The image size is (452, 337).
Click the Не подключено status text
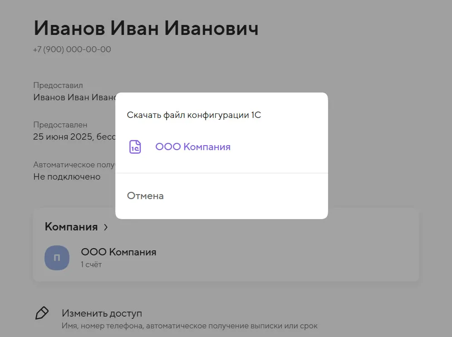tap(67, 176)
